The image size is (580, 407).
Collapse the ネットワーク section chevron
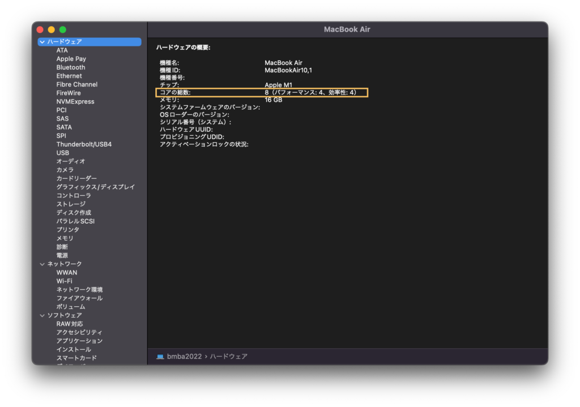pos(42,264)
